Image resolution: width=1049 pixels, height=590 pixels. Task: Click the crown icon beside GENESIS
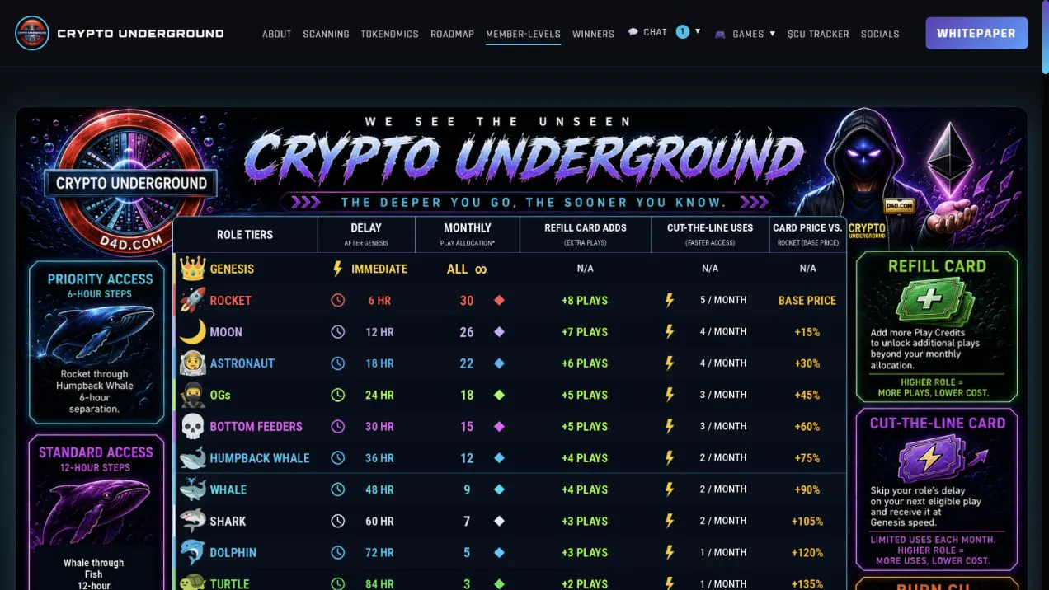pyautogui.click(x=192, y=269)
